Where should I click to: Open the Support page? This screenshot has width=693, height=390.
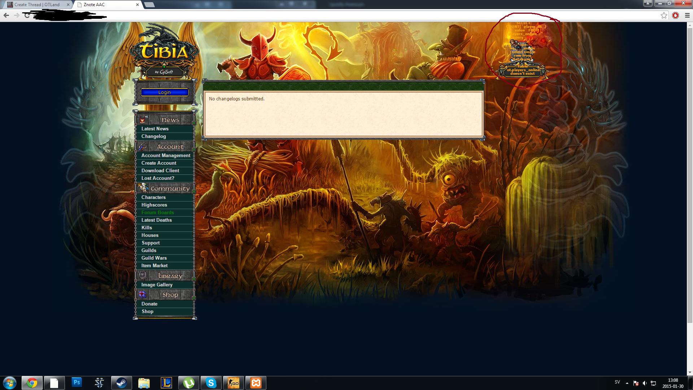click(x=151, y=243)
